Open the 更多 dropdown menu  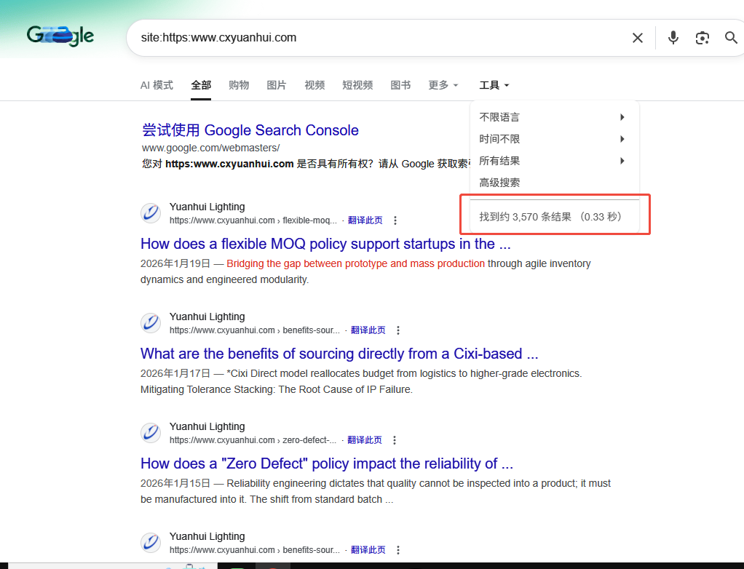tap(443, 85)
